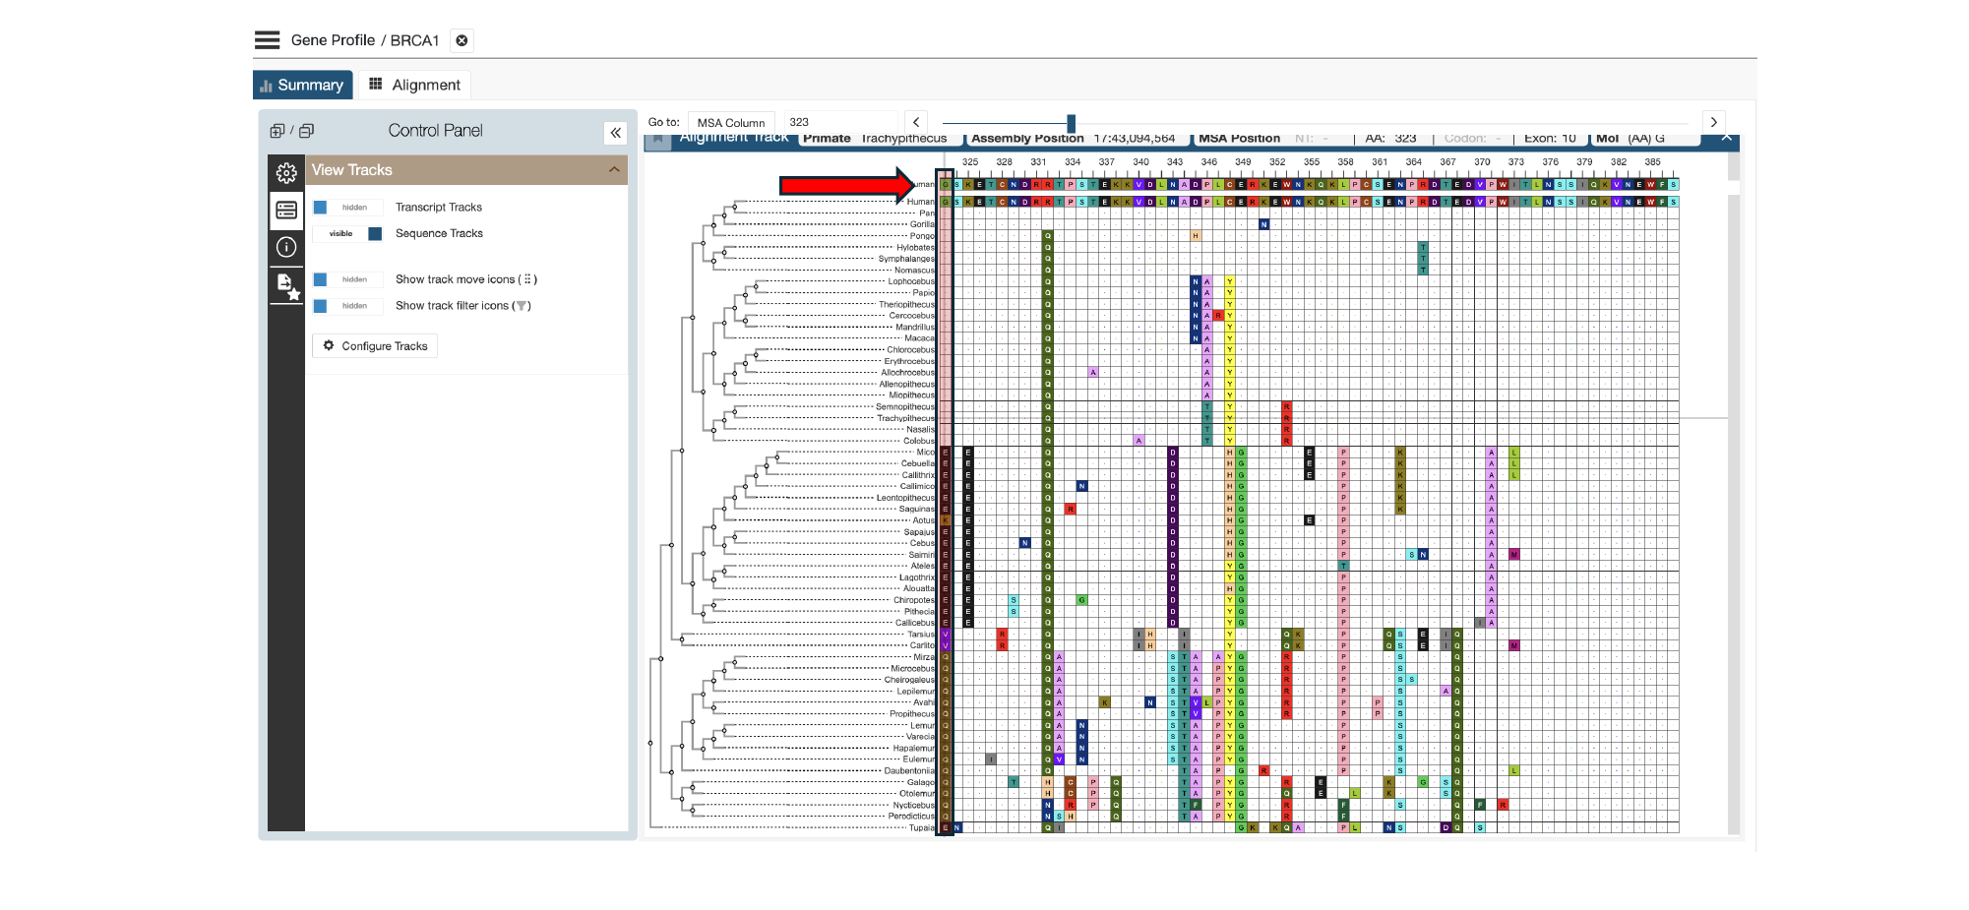
Task: Go to previous alignment position
Action: (916, 122)
